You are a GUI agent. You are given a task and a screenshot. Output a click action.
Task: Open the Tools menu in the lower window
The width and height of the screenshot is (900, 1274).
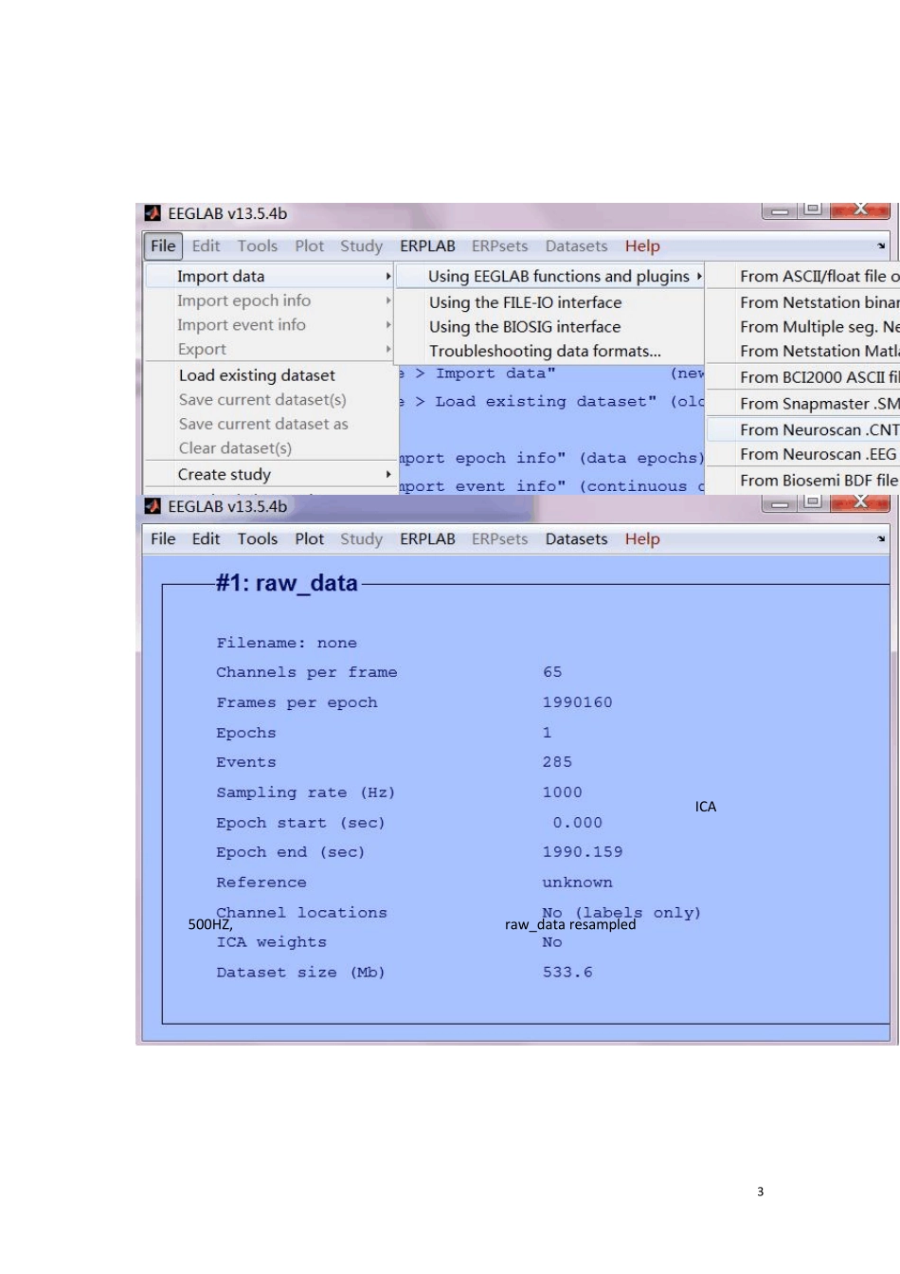coord(258,539)
